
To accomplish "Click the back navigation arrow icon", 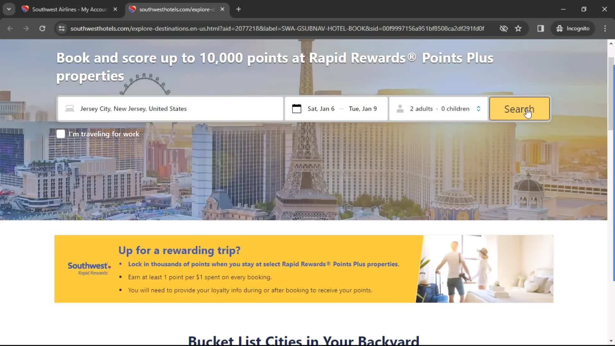I will [11, 28].
